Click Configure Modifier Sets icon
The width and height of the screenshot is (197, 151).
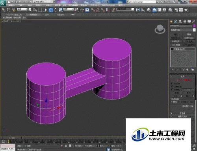[x=193, y=70]
